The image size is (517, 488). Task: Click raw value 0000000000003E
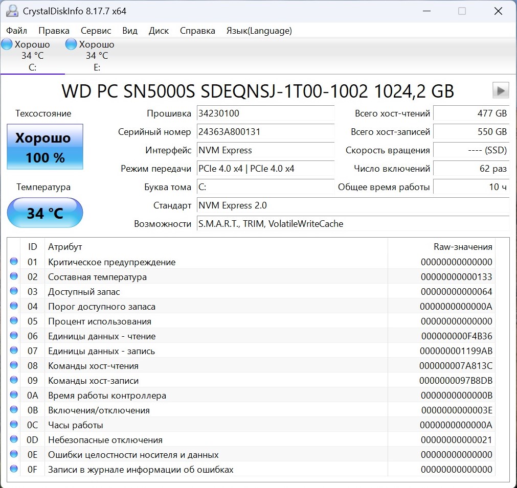(457, 410)
